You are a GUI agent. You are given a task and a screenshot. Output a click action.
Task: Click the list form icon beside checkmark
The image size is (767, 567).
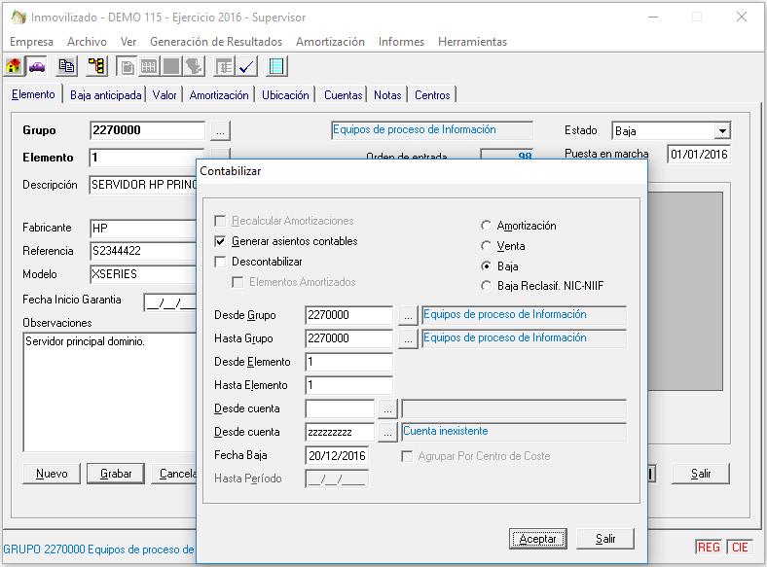tap(225, 66)
